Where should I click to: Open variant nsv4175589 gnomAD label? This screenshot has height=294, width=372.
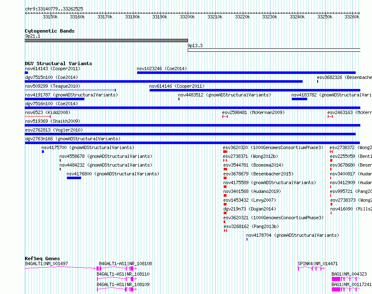click(270, 182)
